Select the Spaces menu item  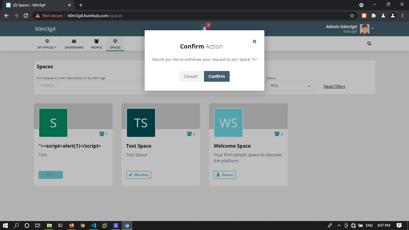coord(115,44)
